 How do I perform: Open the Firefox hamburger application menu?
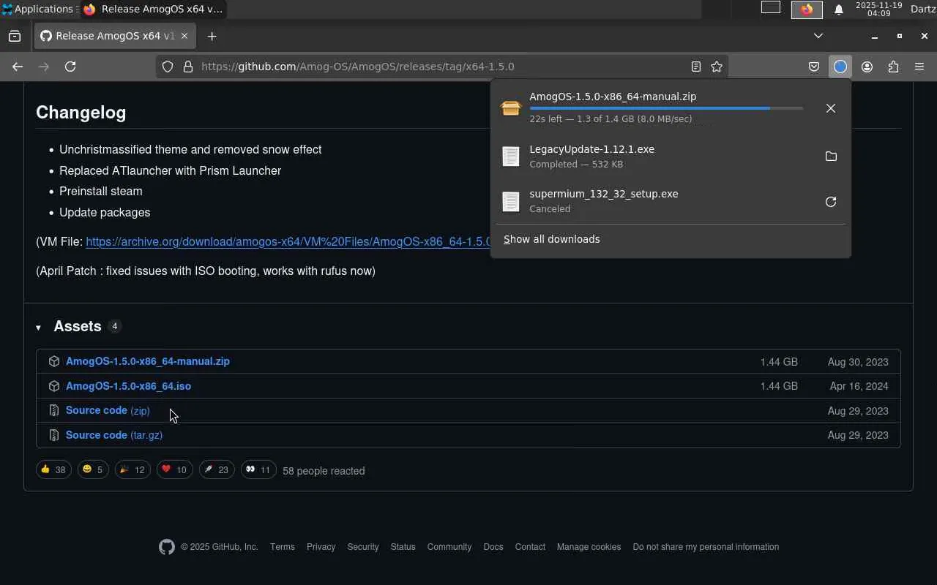(x=919, y=67)
